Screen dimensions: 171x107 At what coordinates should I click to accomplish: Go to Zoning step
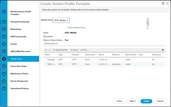pos(13,44)
